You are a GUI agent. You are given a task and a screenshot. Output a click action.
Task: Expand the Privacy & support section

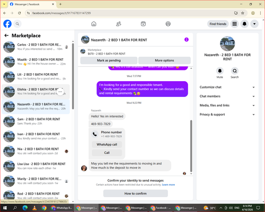(227, 114)
